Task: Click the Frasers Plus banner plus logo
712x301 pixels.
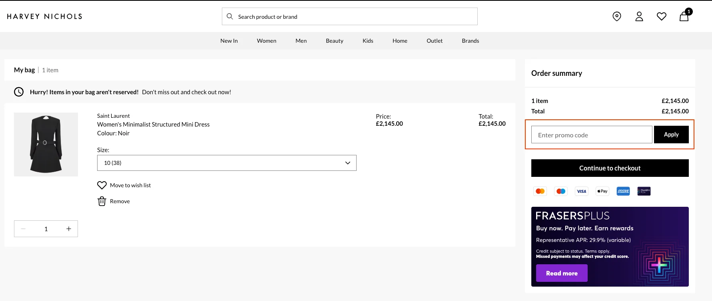Action: pyautogui.click(x=659, y=265)
